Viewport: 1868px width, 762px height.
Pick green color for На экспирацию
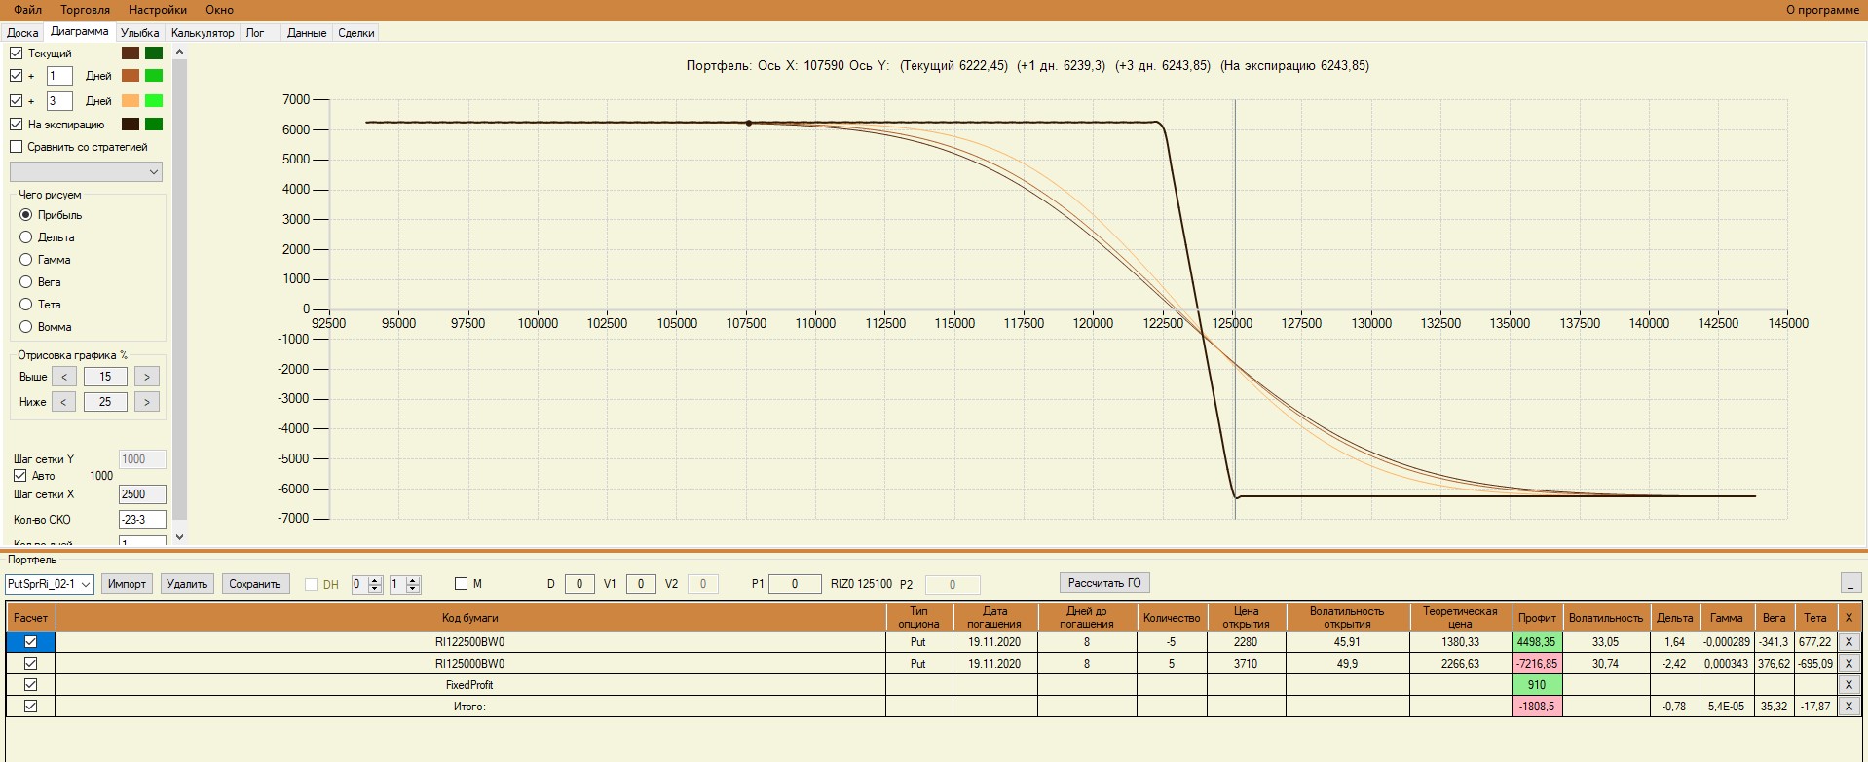pyautogui.click(x=154, y=125)
